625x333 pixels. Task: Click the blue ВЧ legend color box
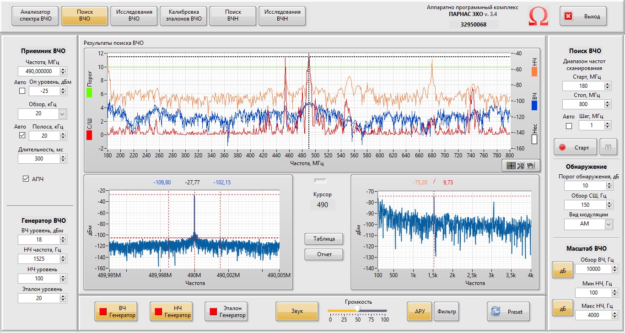(x=534, y=105)
